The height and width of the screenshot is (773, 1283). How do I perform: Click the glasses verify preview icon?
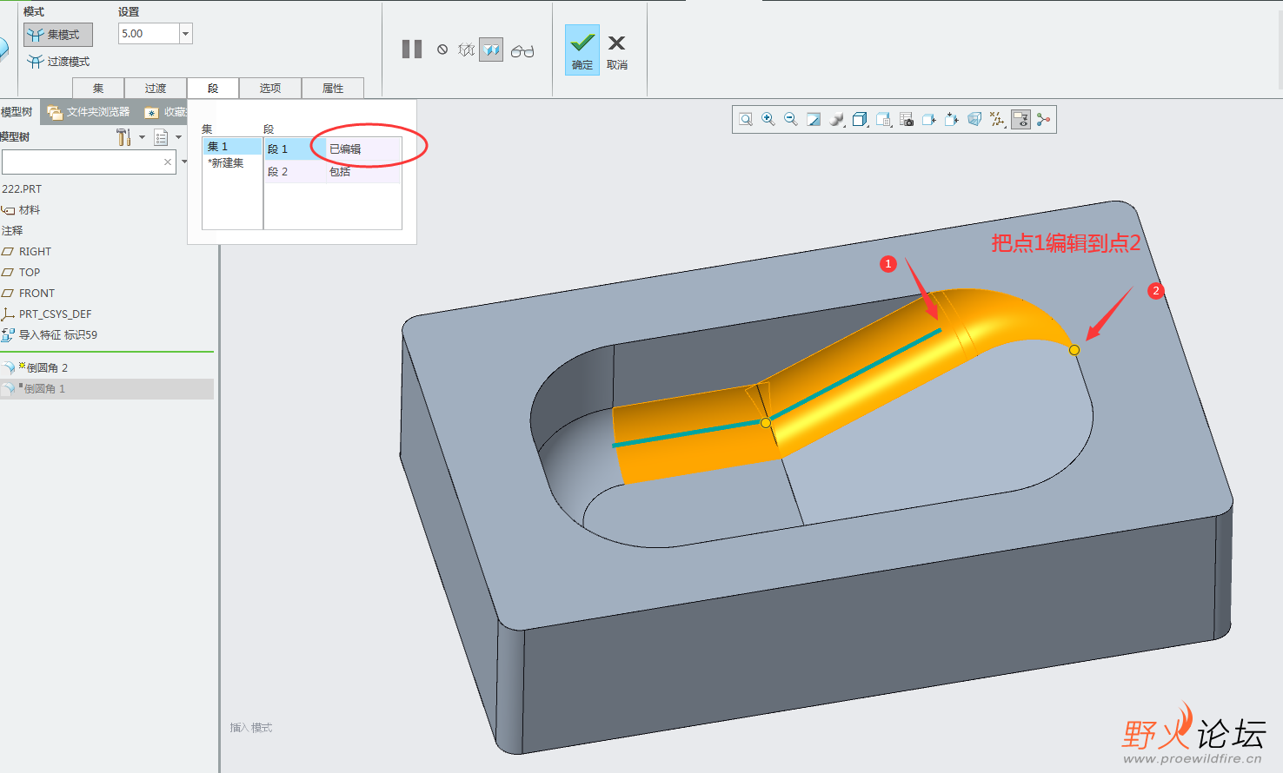pyautogui.click(x=522, y=51)
